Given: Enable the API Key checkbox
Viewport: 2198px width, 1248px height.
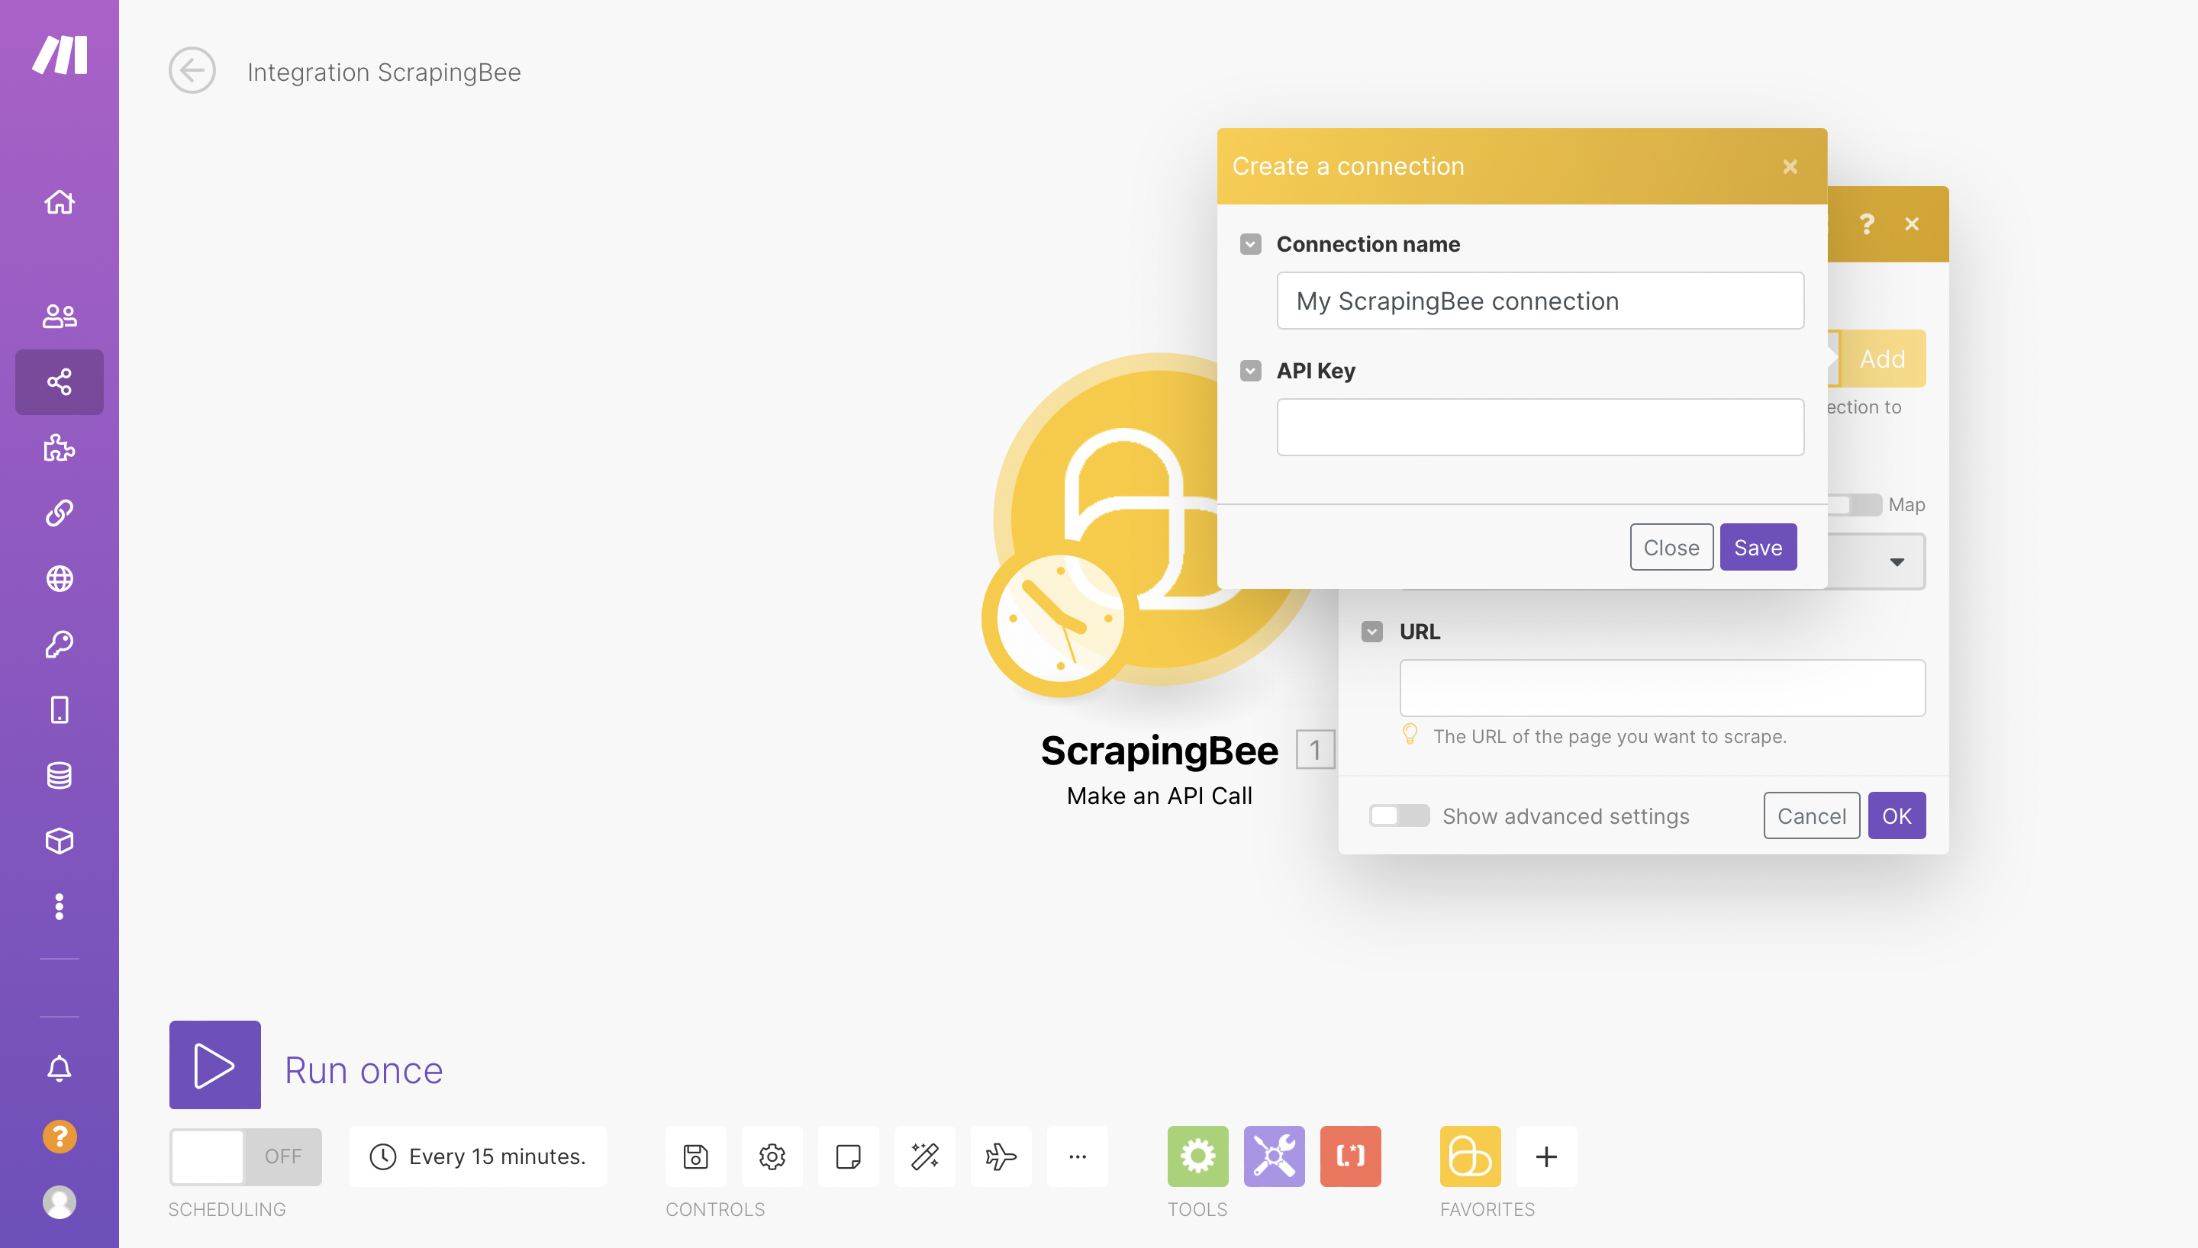Looking at the screenshot, I should 1252,370.
